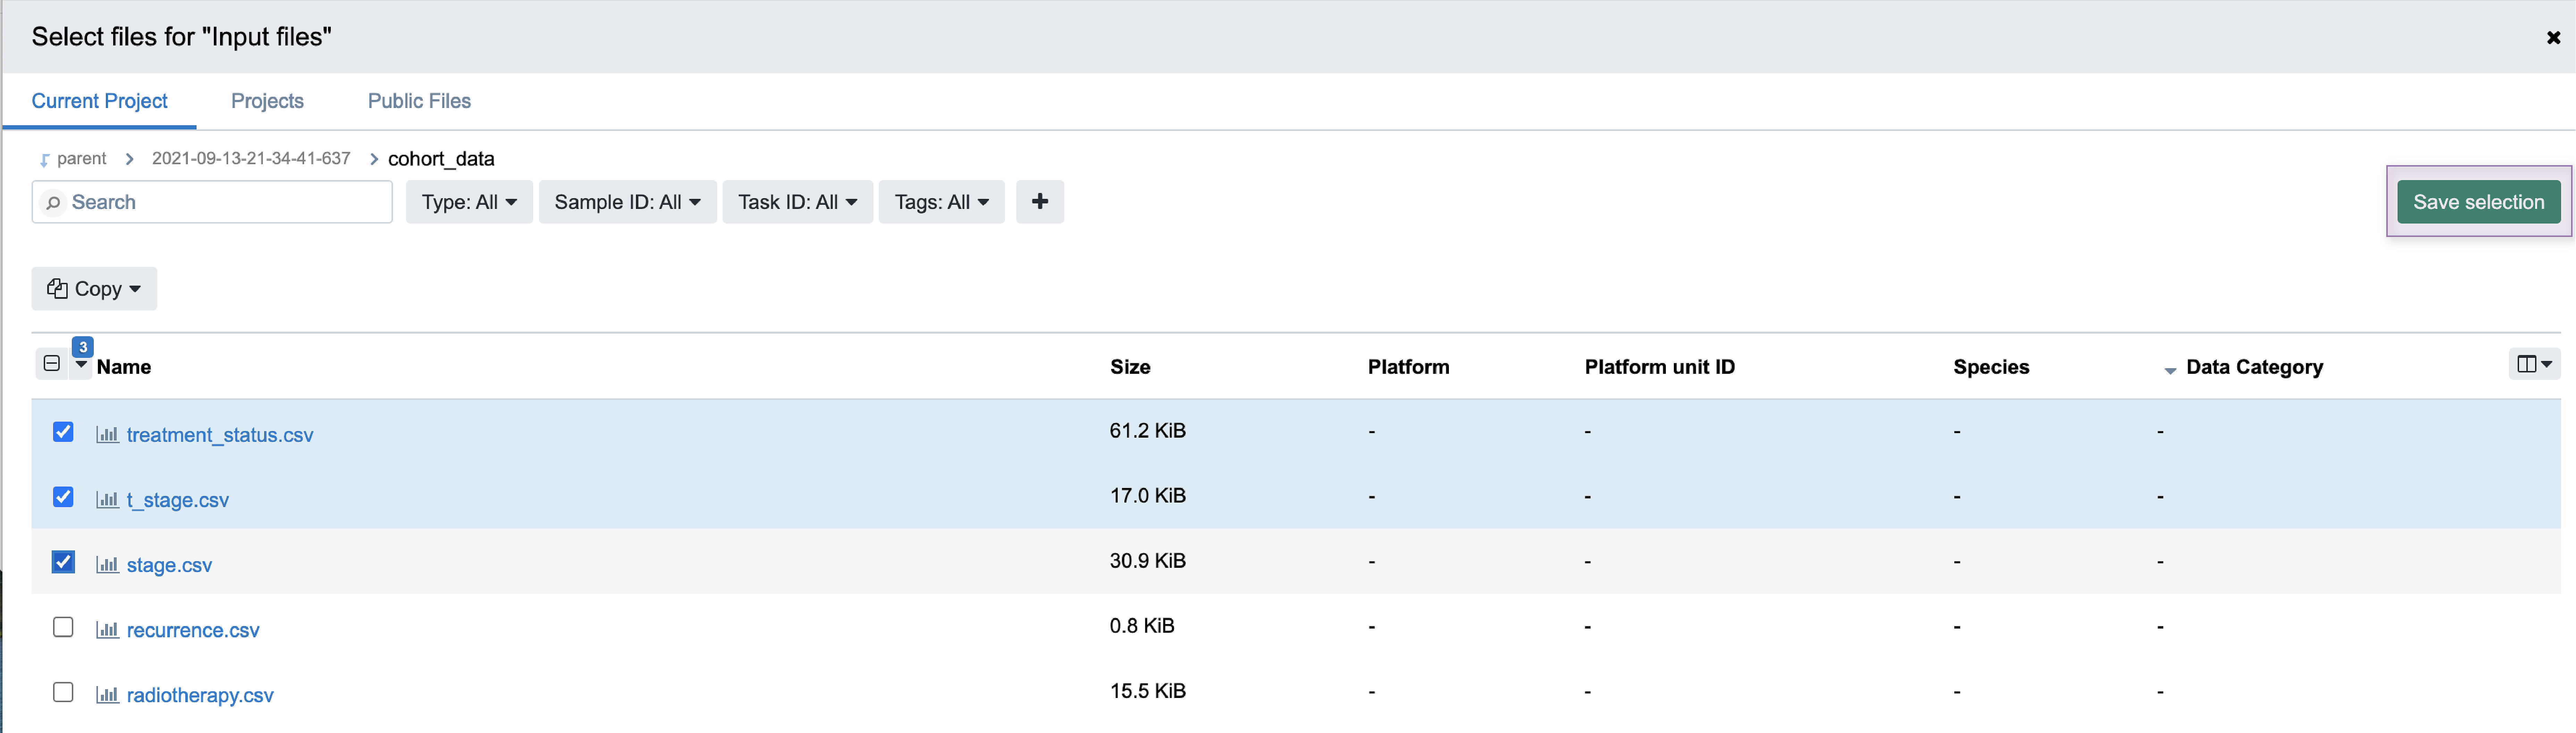The image size is (2576, 733).
Task: Expand the Tags: All filter dropdown
Action: tap(941, 202)
